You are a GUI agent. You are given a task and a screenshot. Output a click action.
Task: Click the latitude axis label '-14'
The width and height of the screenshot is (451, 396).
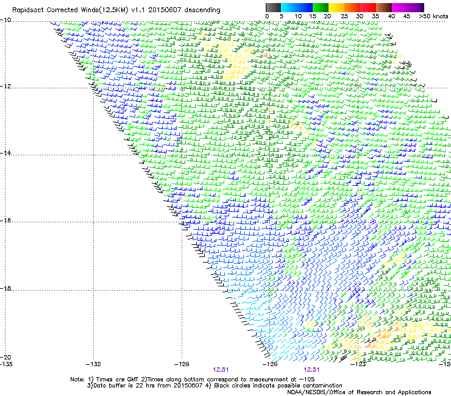click(x=5, y=153)
